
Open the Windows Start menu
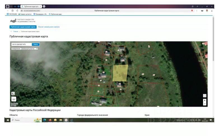pyautogui.click(x=8, y=120)
